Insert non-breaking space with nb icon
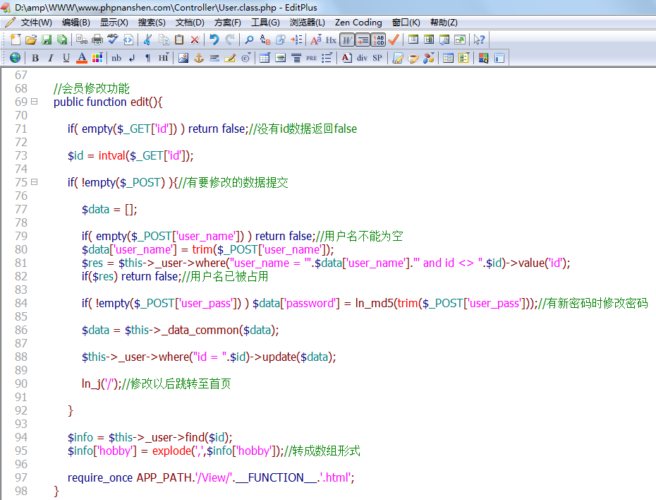 [116, 58]
